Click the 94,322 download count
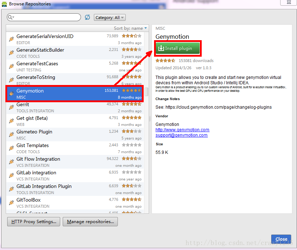 112,159
